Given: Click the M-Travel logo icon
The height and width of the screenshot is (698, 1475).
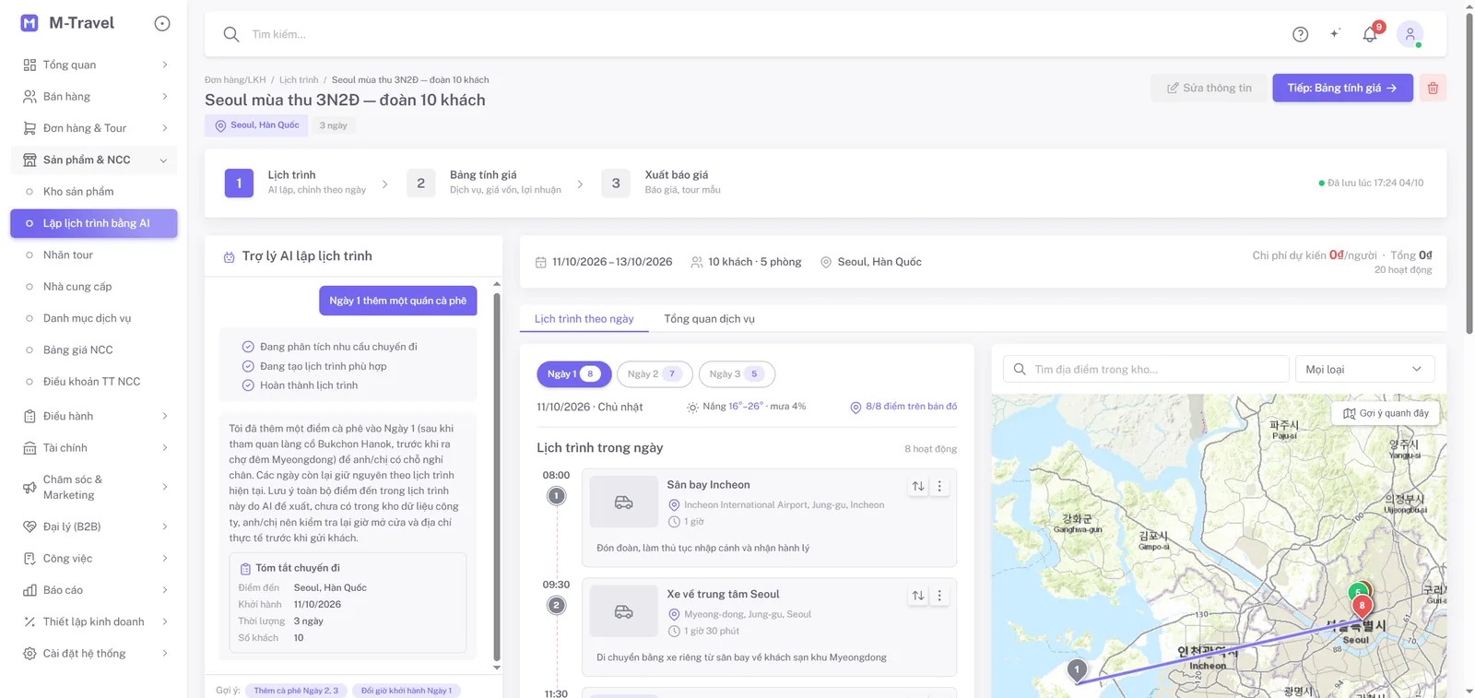Looking at the screenshot, I should (x=29, y=23).
